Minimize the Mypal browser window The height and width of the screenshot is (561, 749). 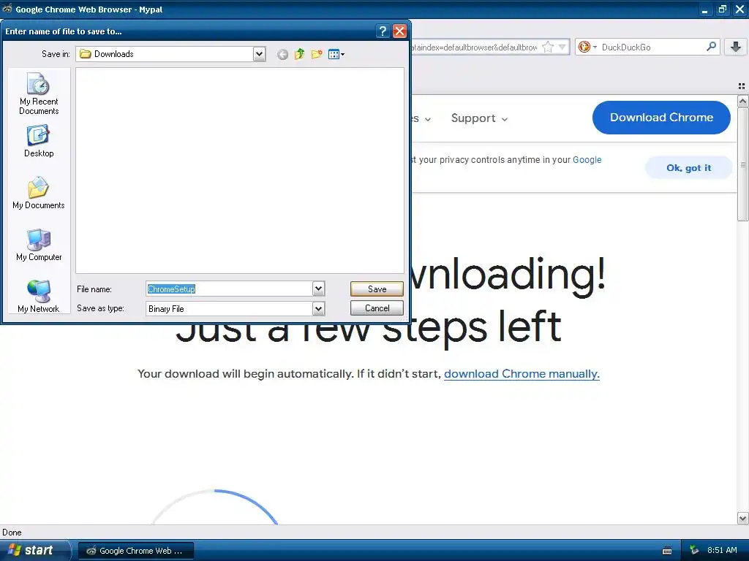pos(704,9)
